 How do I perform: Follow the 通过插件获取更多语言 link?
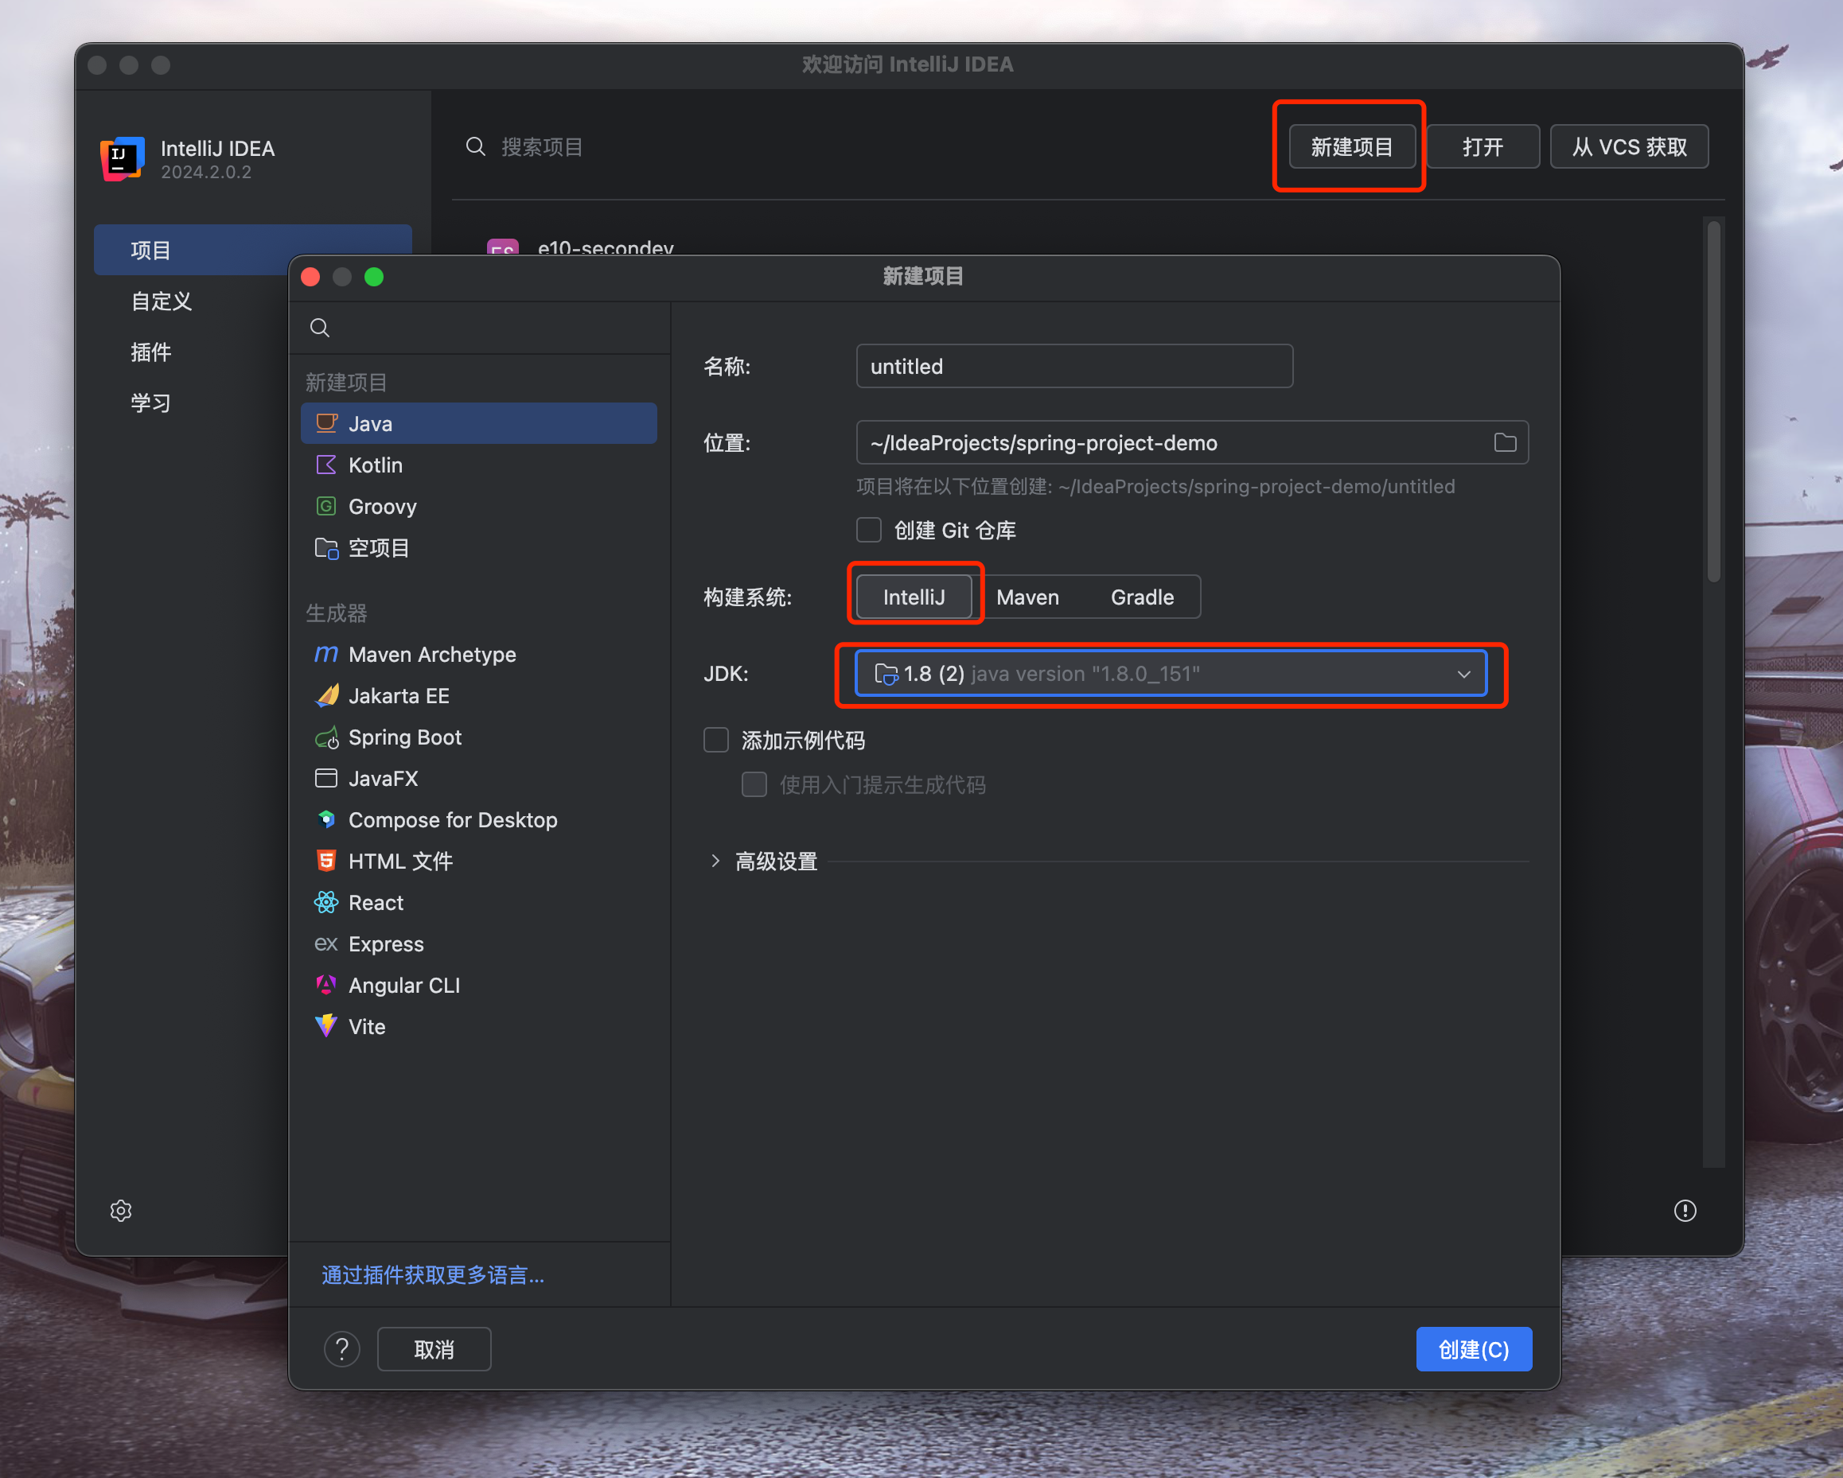[x=433, y=1274]
